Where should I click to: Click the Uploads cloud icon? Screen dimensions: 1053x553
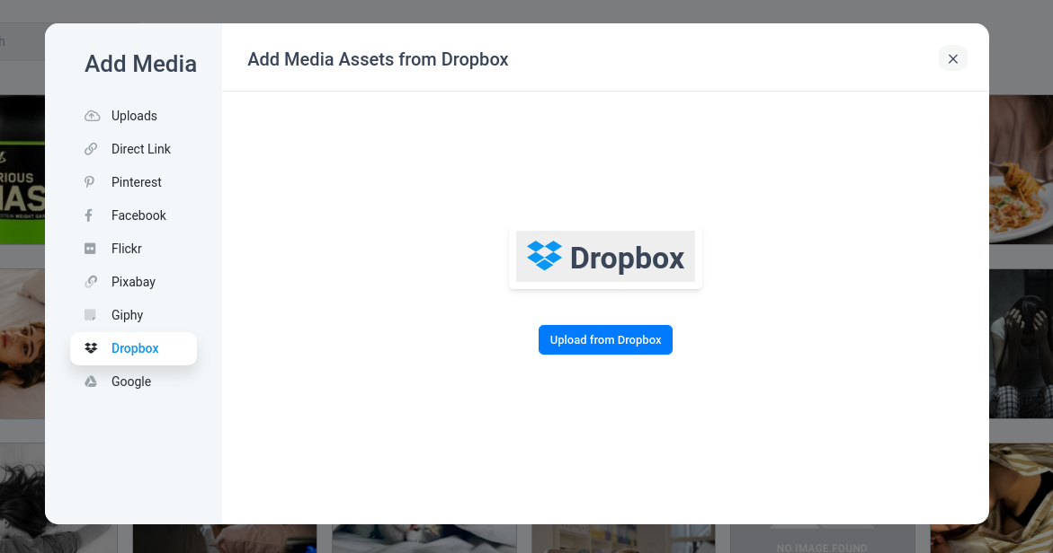(92, 116)
